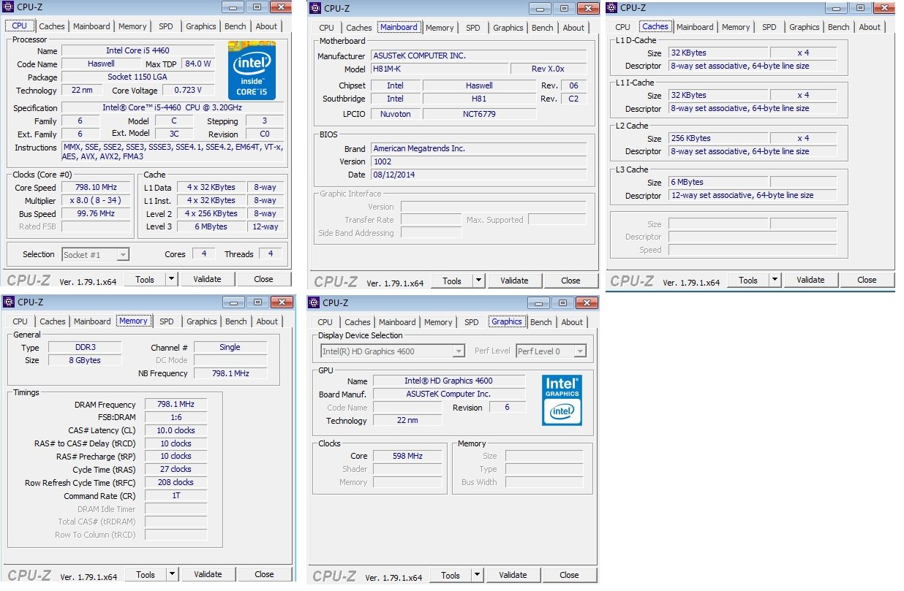Click the L3 descriptor "12-way set associative, 64-byte line size"
The height and width of the screenshot is (591, 904).
[x=753, y=195]
